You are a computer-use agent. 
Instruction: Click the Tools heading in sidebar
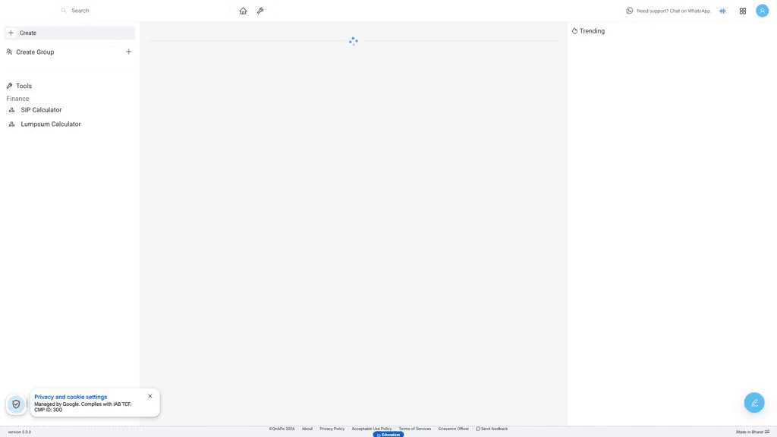tap(24, 86)
